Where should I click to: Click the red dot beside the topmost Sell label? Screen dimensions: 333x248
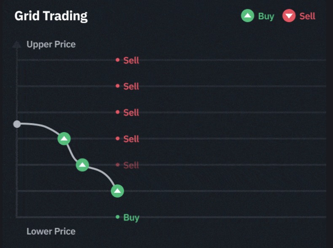tap(118, 60)
